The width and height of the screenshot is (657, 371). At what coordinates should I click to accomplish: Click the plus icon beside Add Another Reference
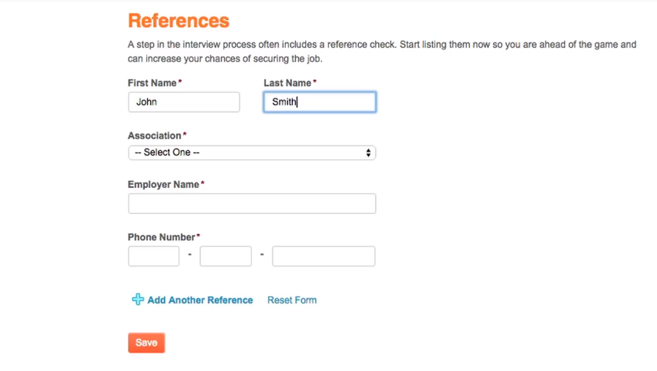[x=138, y=299]
